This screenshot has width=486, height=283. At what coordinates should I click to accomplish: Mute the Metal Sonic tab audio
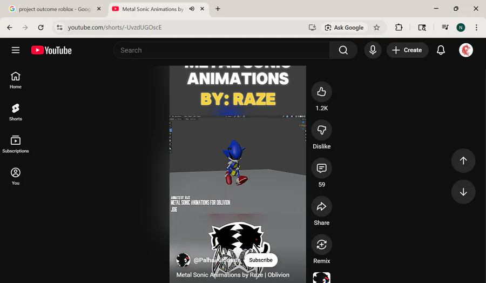tap(192, 9)
